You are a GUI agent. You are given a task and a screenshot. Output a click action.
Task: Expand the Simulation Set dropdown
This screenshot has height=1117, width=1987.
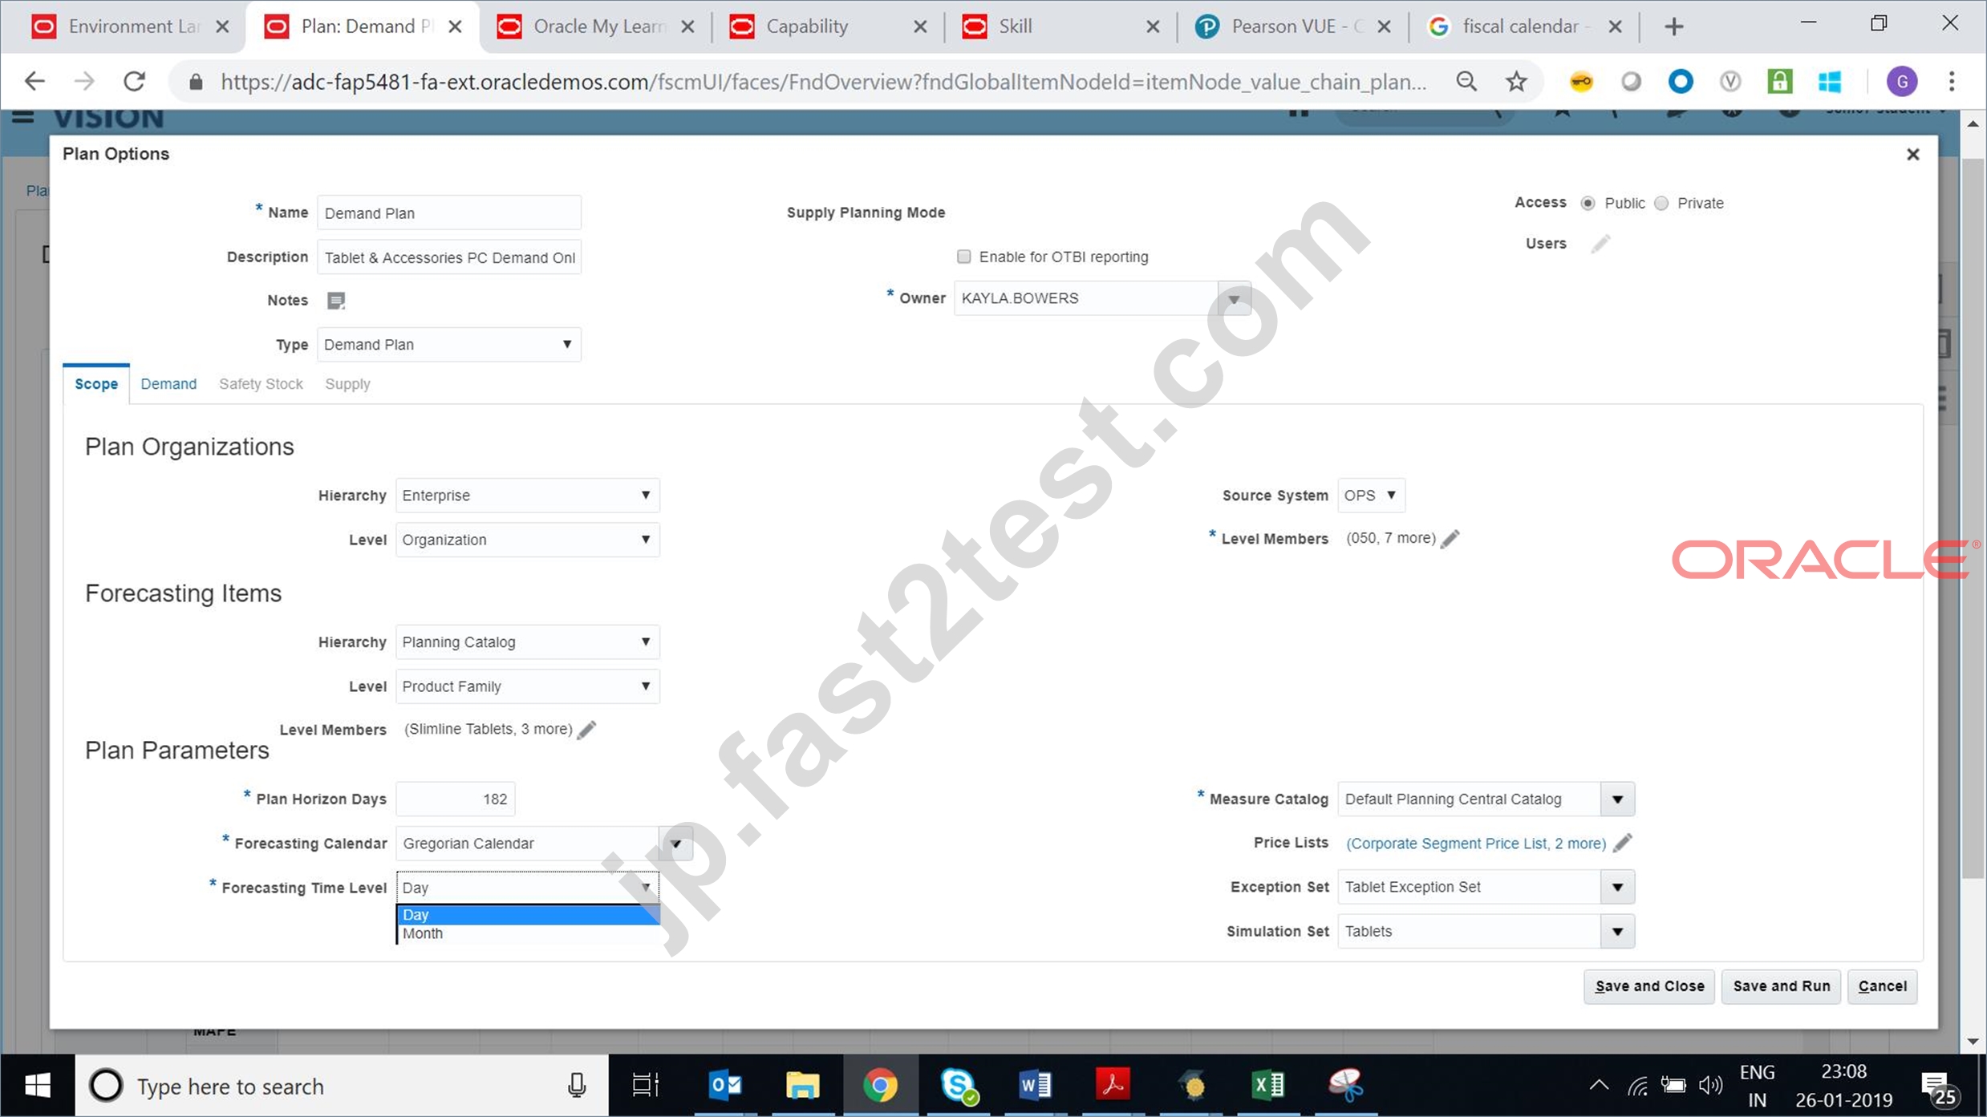pyautogui.click(x=1618, y=932)
